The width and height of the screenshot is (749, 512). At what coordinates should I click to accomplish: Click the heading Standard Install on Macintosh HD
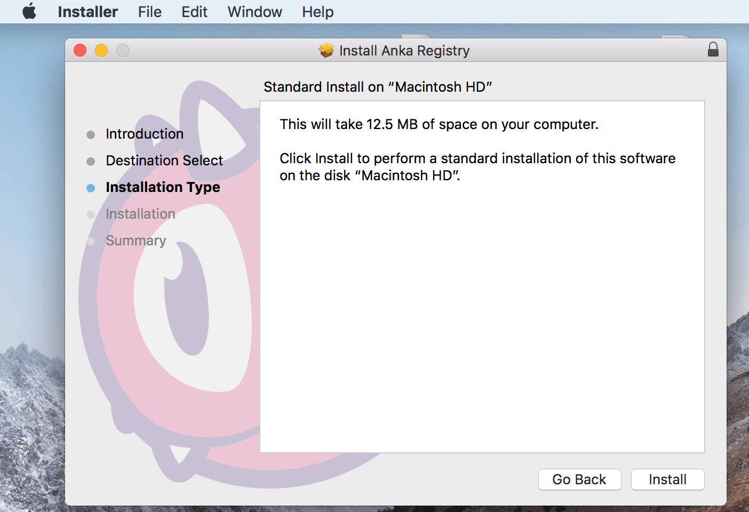pyautogui.click(x=378, y=87)
